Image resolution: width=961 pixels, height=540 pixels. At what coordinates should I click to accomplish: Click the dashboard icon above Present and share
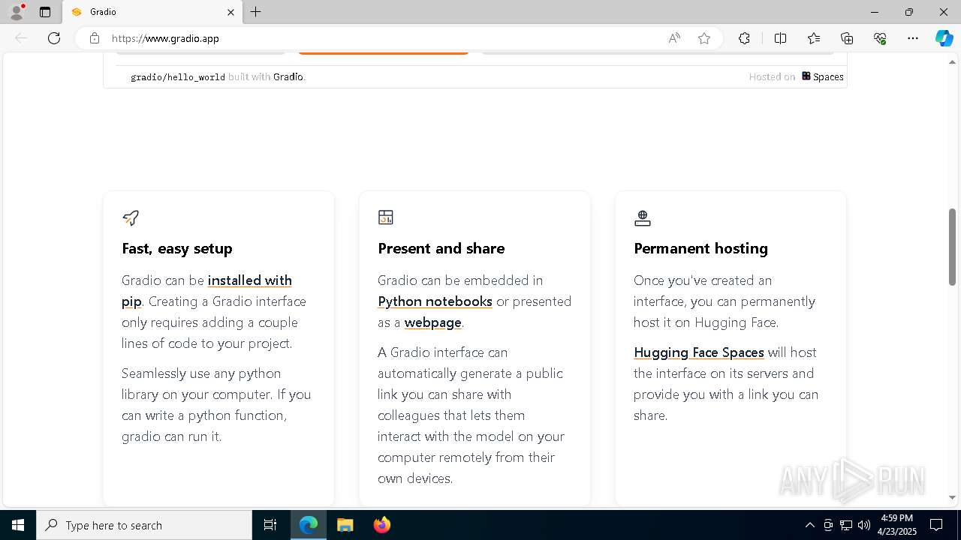(x=386, y=217)
